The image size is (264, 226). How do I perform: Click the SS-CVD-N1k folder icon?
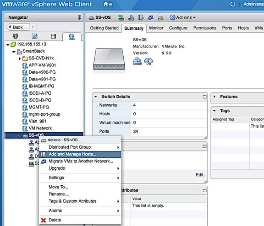[25, 58]
